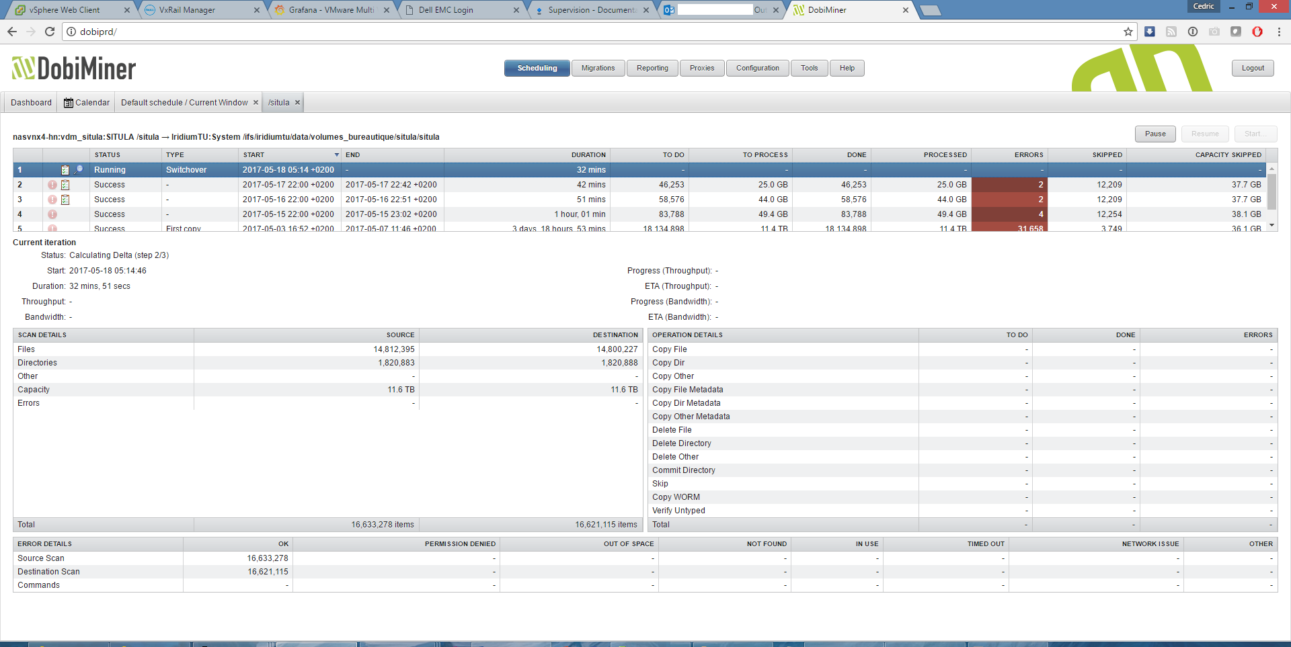Open the Migrations menu
The height and width of the screenshot is (647, 1291).
[598, 68]
